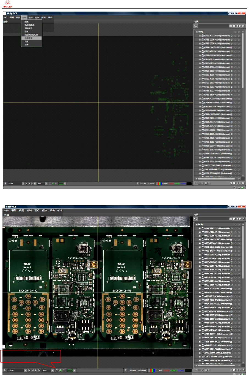Click black color swatch in lower window's status bar

189,370
